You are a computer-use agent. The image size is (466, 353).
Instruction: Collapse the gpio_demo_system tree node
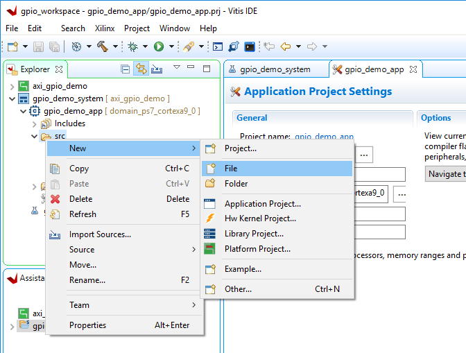coord(12,98)
